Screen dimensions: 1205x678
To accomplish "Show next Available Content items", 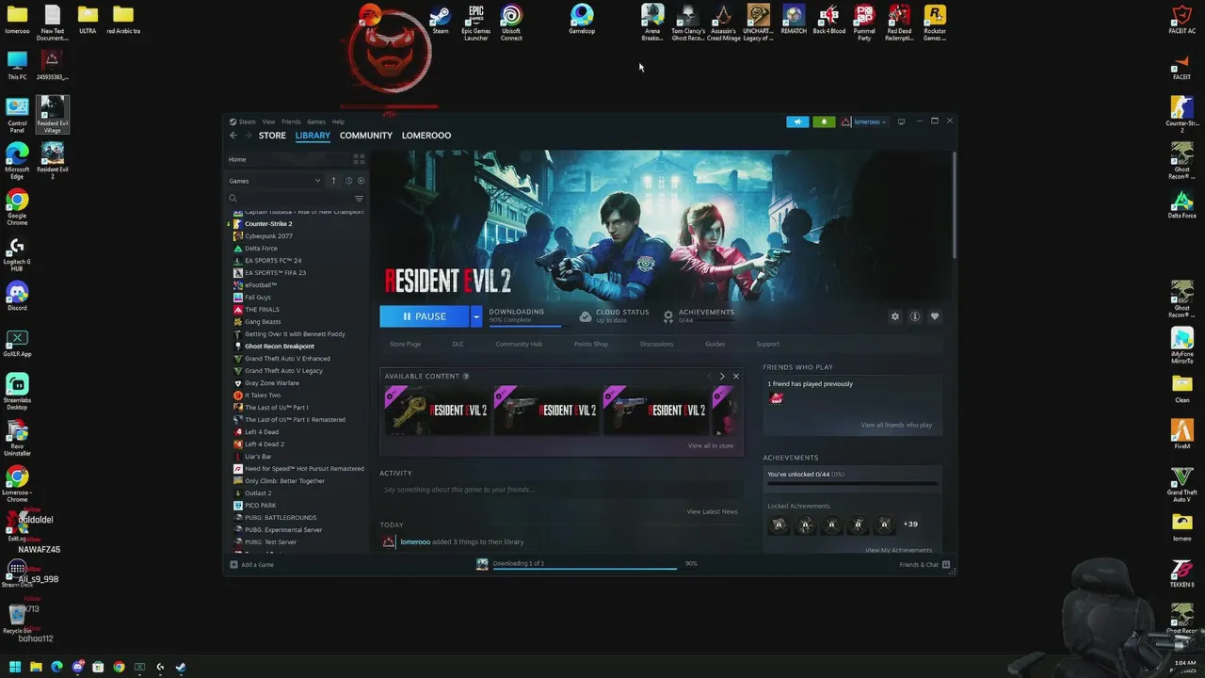I will click(x=722, y=376).
